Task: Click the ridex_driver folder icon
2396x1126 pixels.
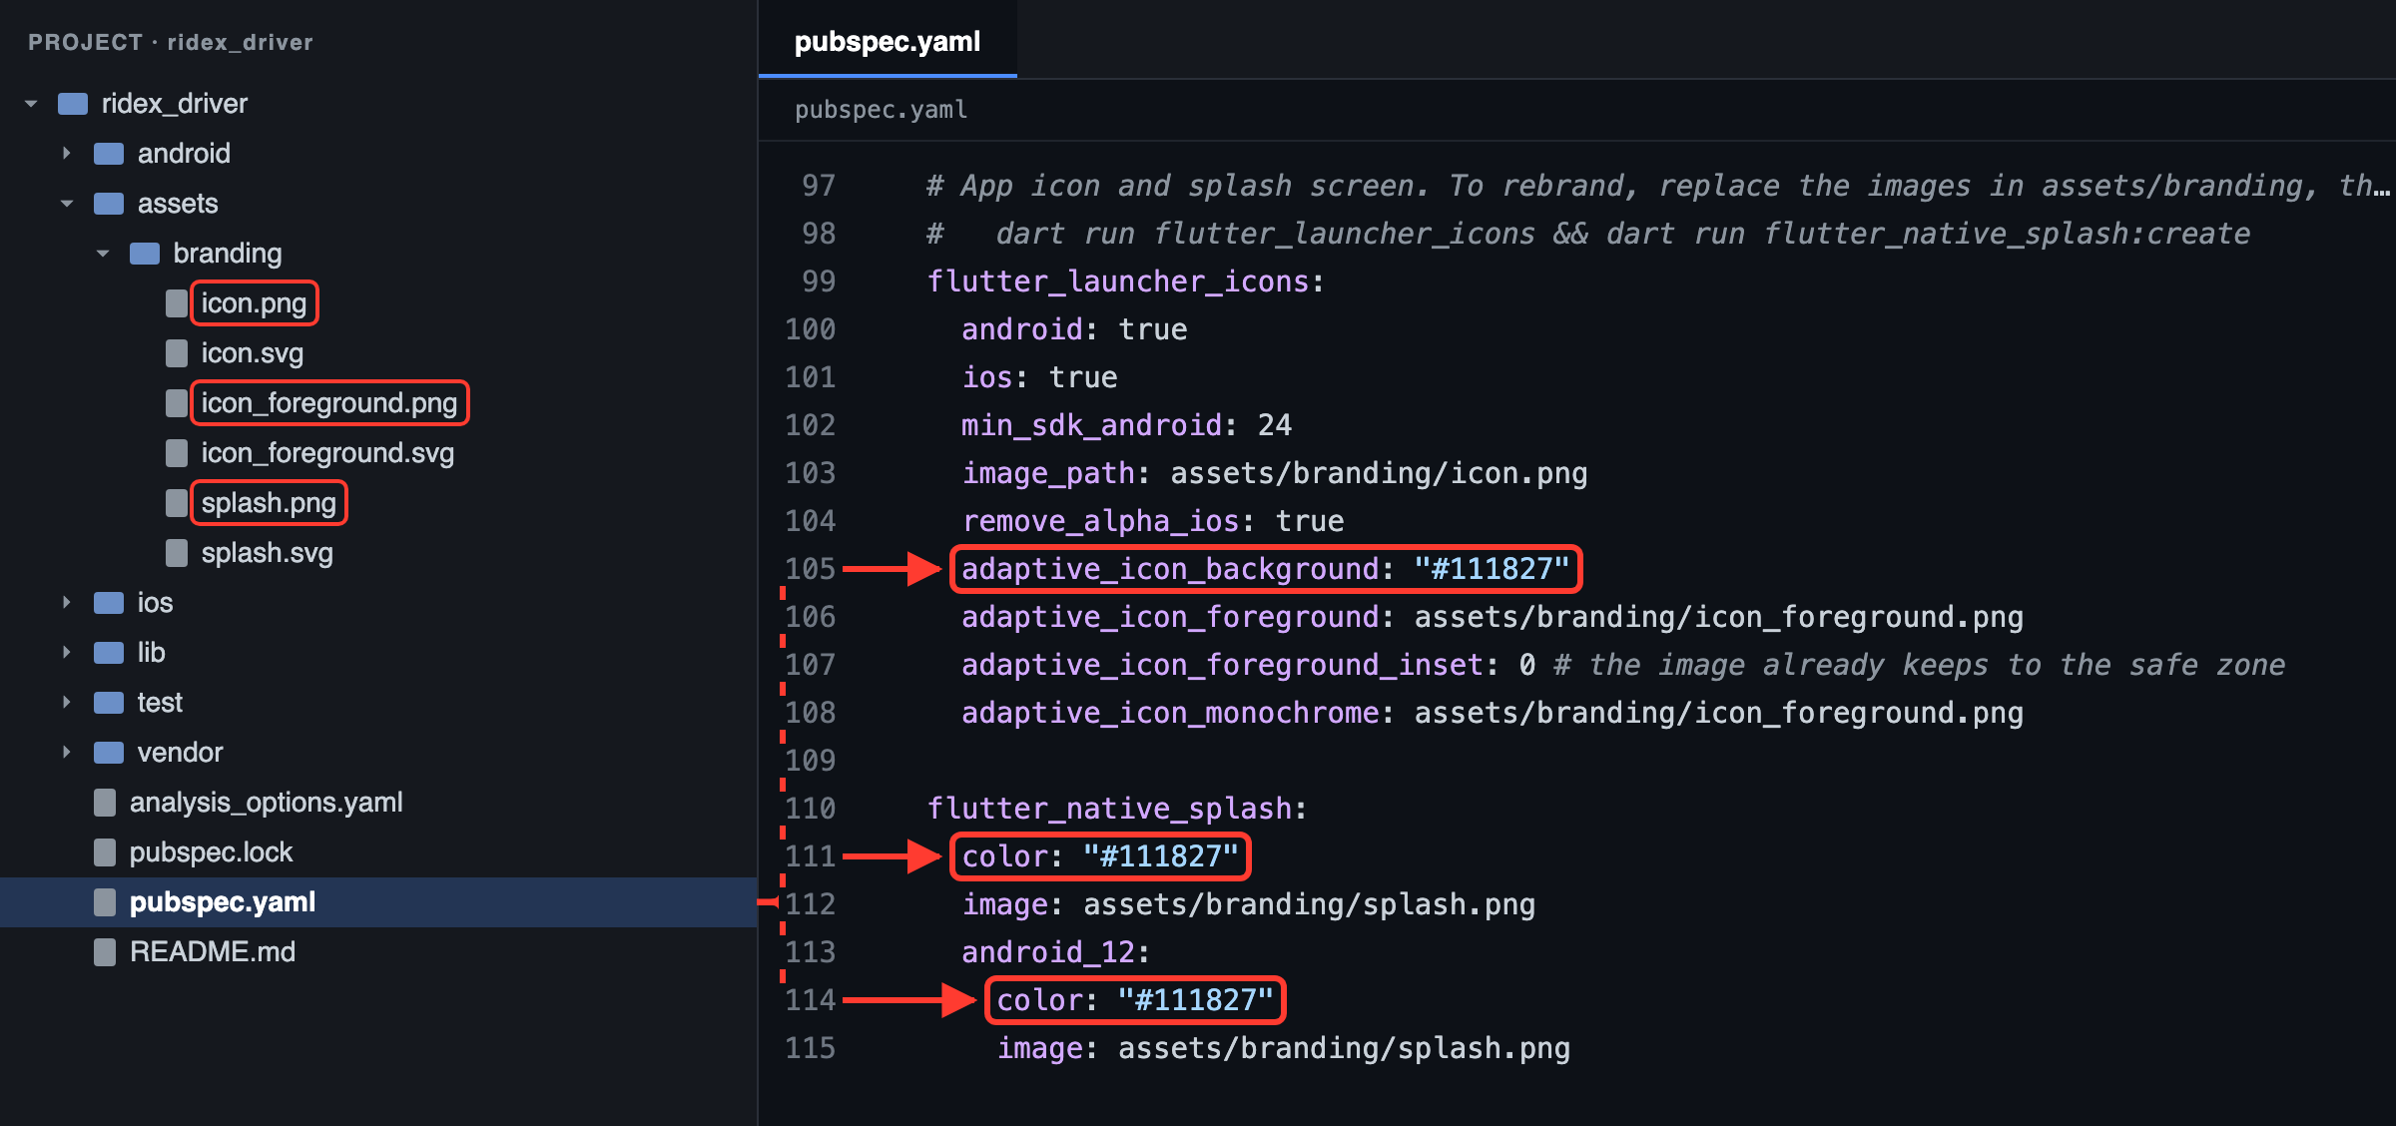Action: [x=73, y=104]
